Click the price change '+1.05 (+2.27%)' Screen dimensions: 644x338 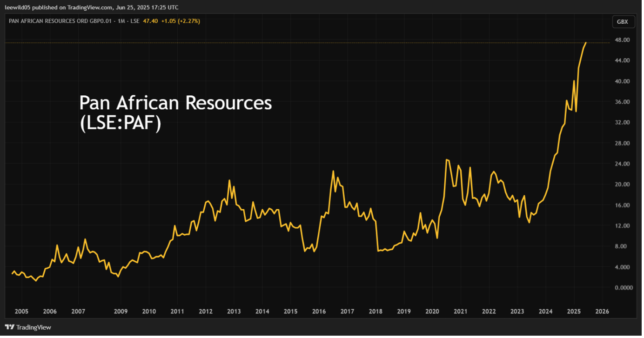tap(181, 21)
